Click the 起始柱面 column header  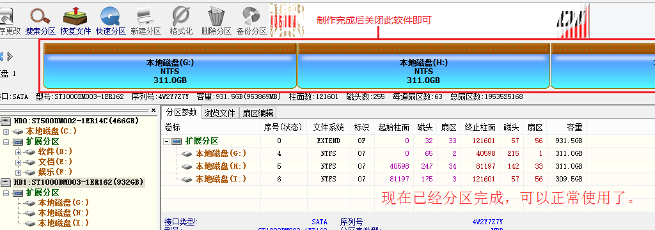tap(393, 127)
